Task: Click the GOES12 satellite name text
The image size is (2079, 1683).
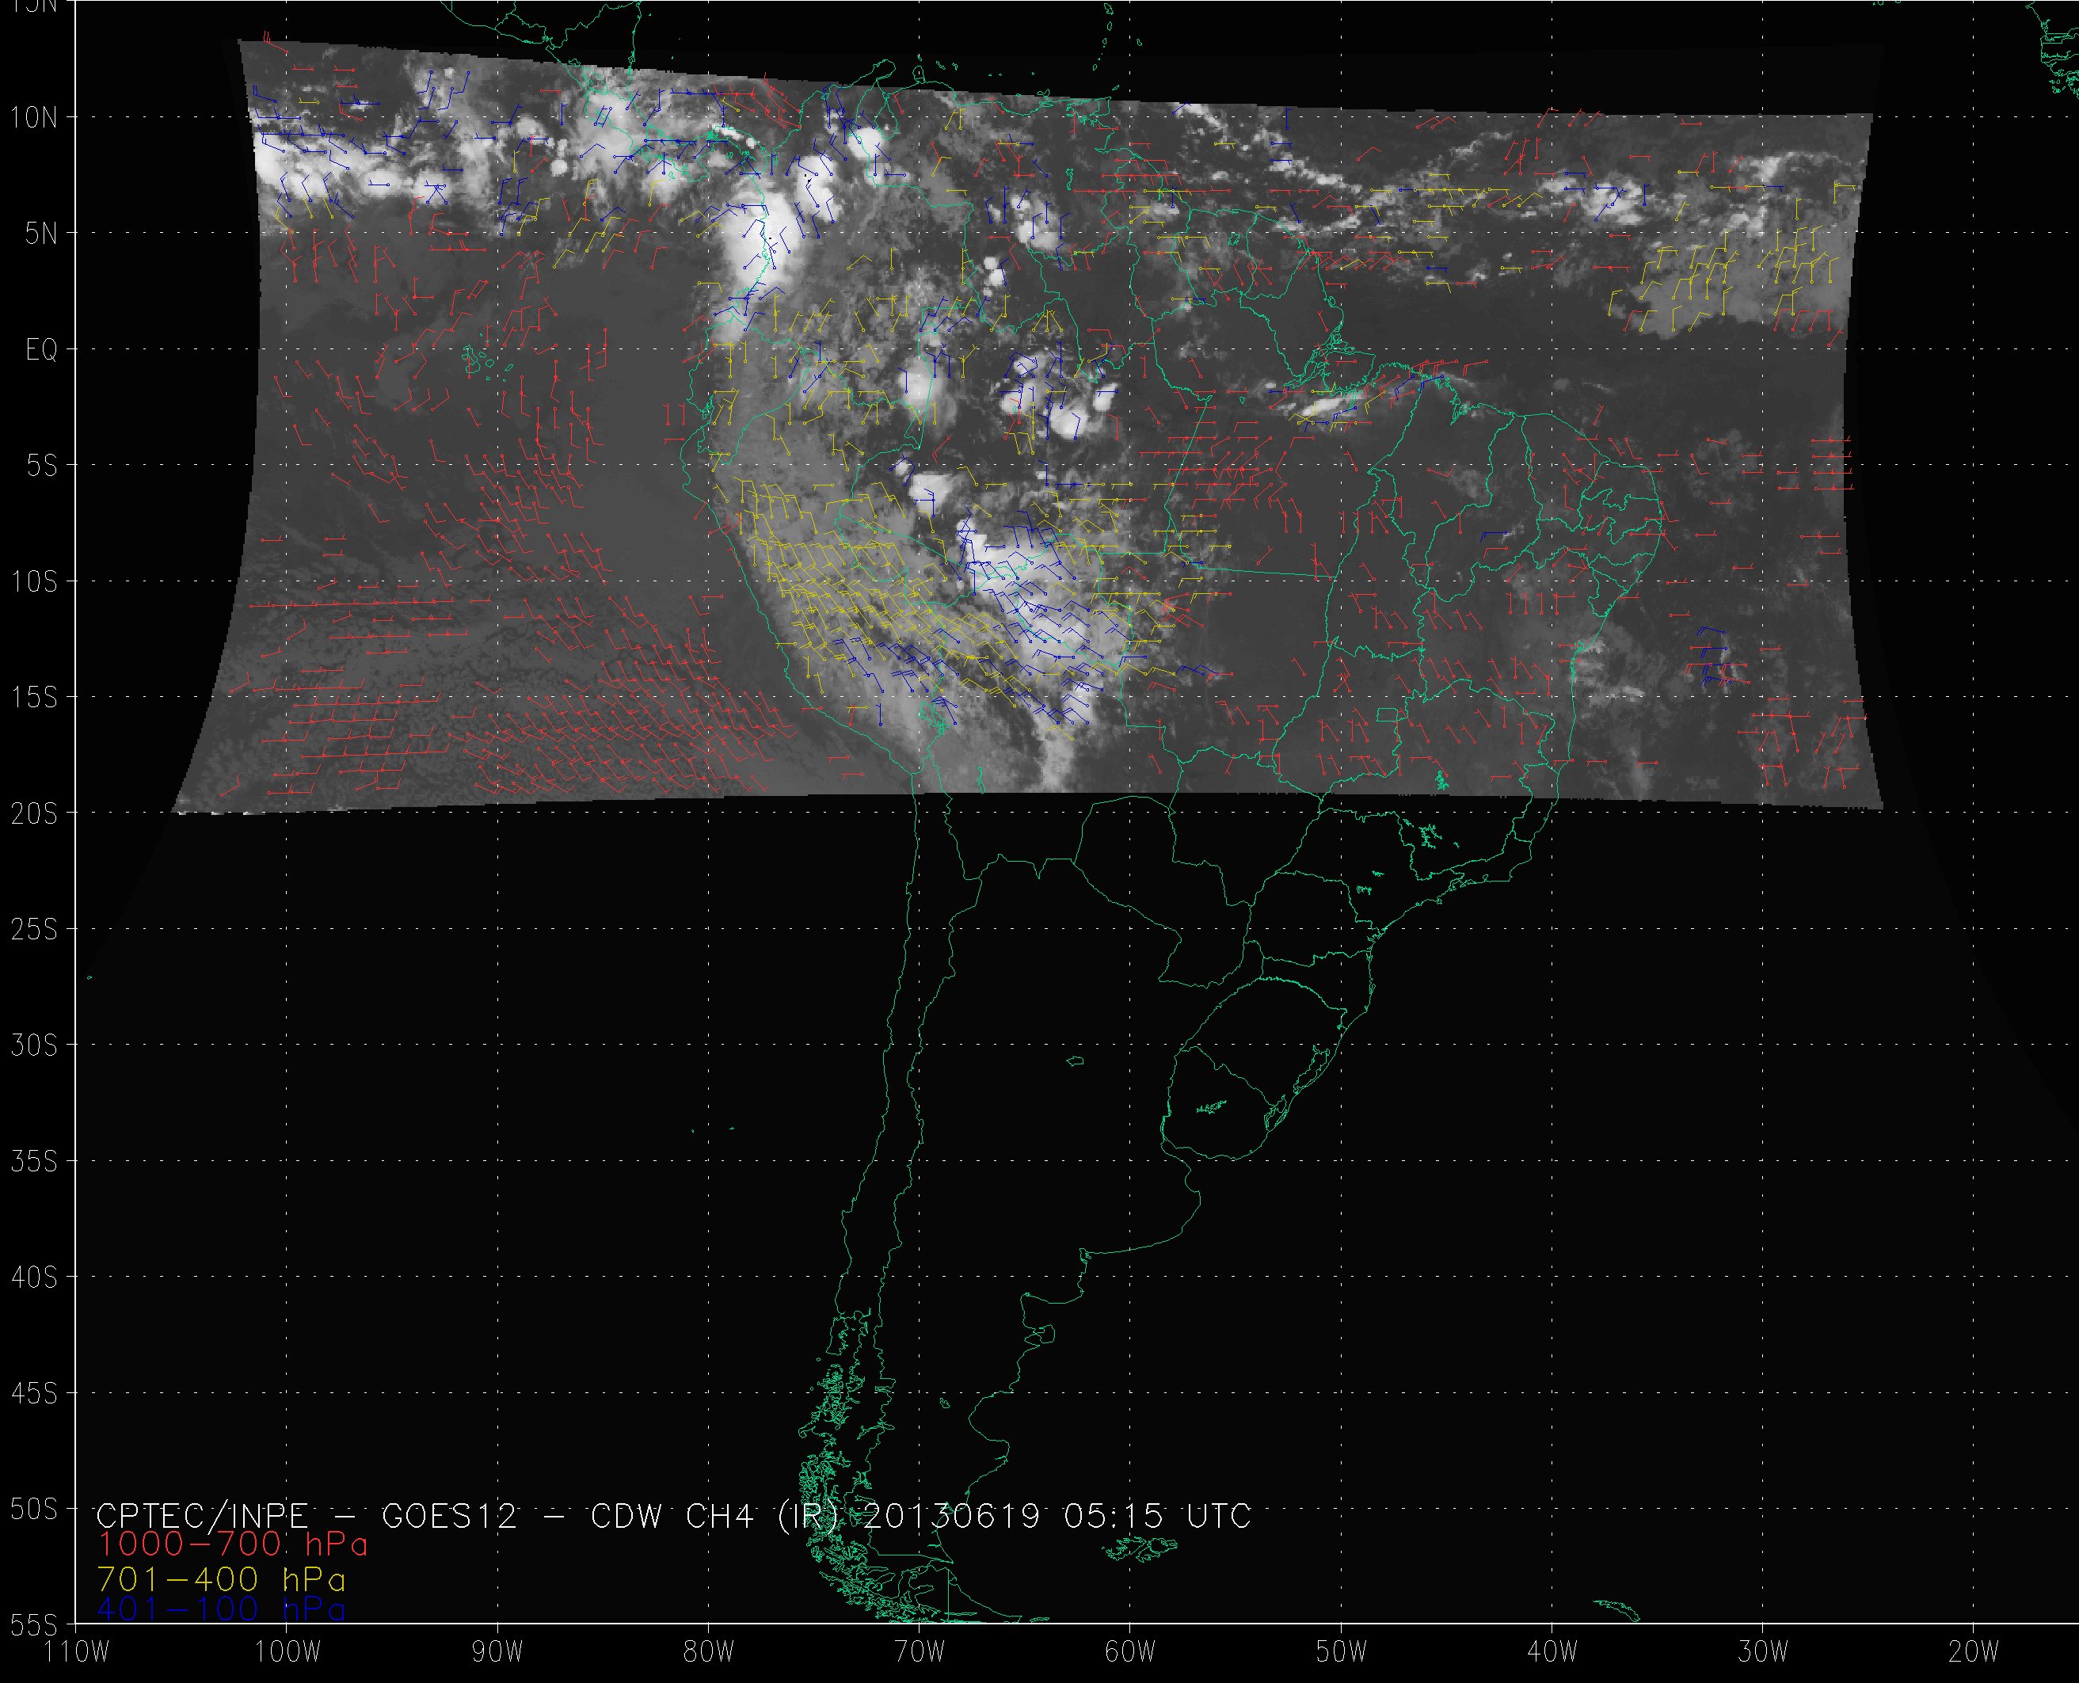Action: [450, 1515]
